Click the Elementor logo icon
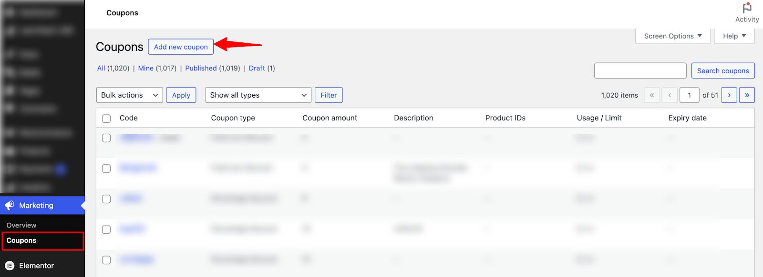This screenshot has width=763, height=277. 10,266
